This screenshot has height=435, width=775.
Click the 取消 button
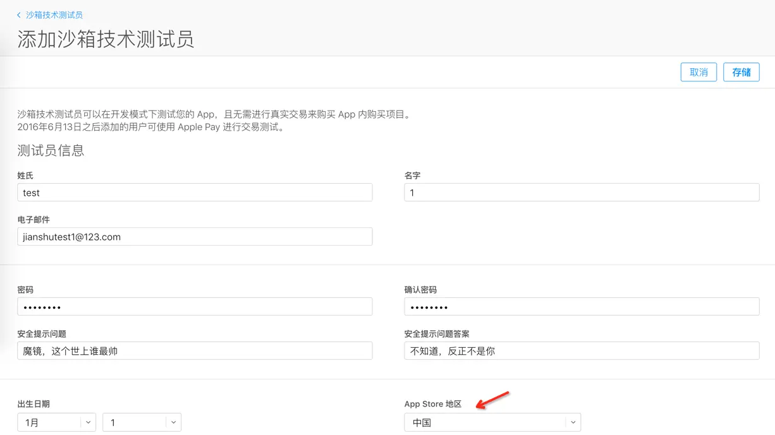[x=699, y=72]
